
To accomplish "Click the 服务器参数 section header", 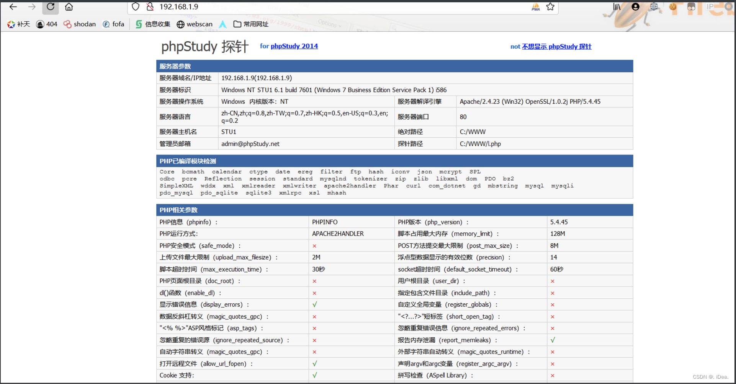I will coord(394,66).
